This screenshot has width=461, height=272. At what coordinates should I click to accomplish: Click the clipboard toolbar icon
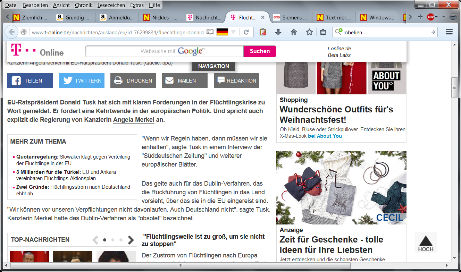pos(263,32)
